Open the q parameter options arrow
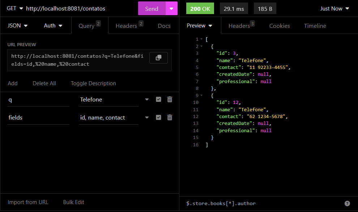 point(147,99)
